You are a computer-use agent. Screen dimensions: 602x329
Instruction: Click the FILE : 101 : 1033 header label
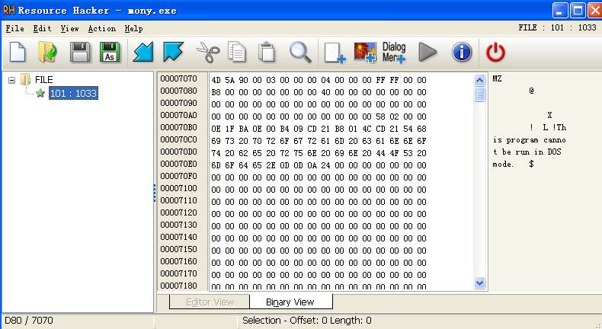pos(557,27)
